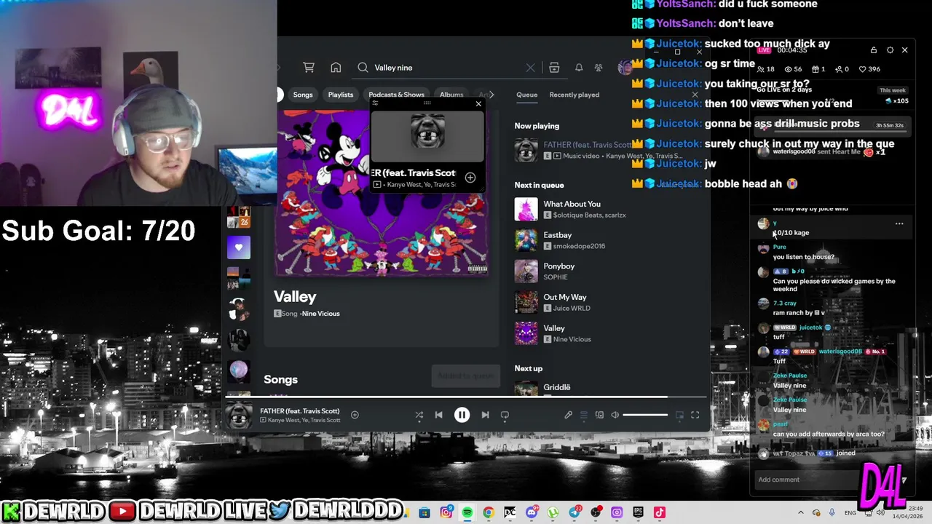Toggle repeat mode

click(x=505, y=415)
